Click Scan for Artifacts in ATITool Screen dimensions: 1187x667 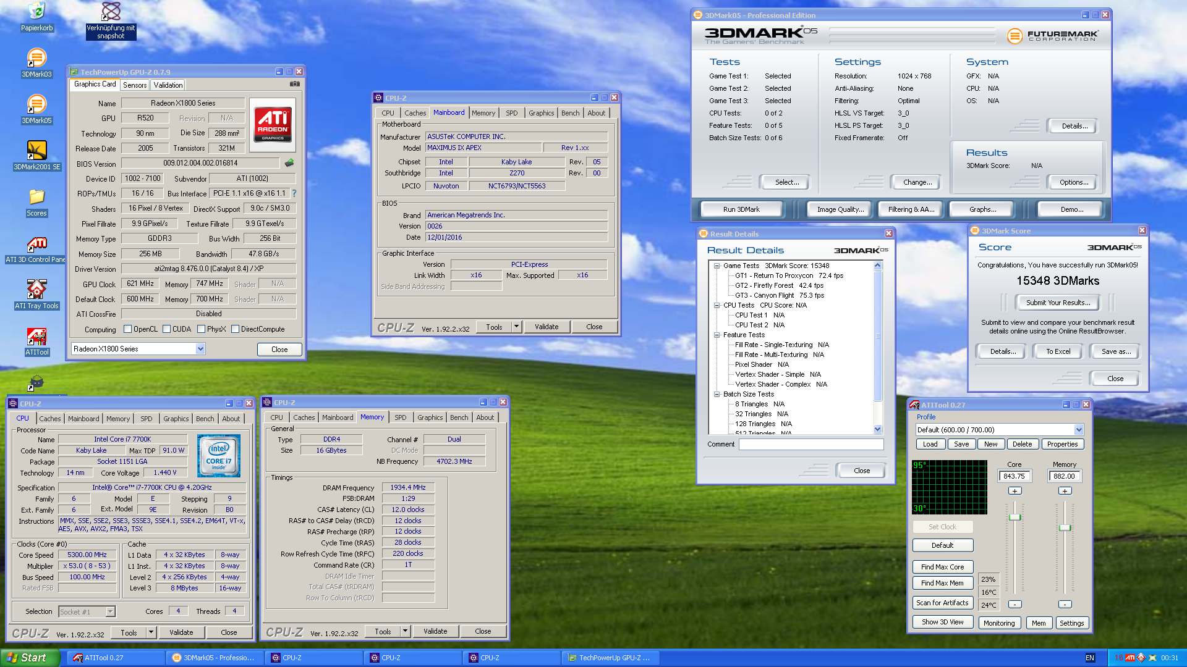point(942,603)
